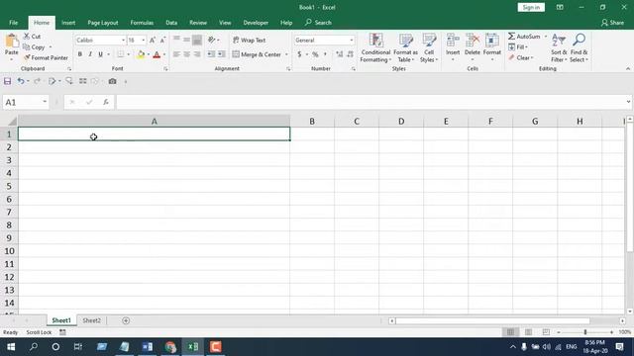Image resolution: width=634 pixels, height=356 pixels.
Task: Click Merge & Center button
Action: click(x=257, y=54)
